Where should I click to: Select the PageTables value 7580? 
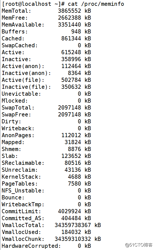coord(74,184)
